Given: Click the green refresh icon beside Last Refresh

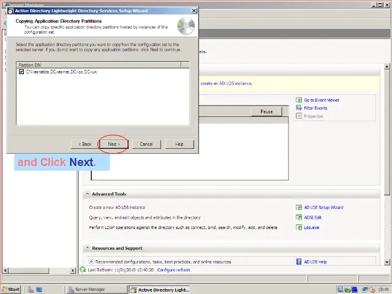Looking at the screenshot, I should coord(83,270).
